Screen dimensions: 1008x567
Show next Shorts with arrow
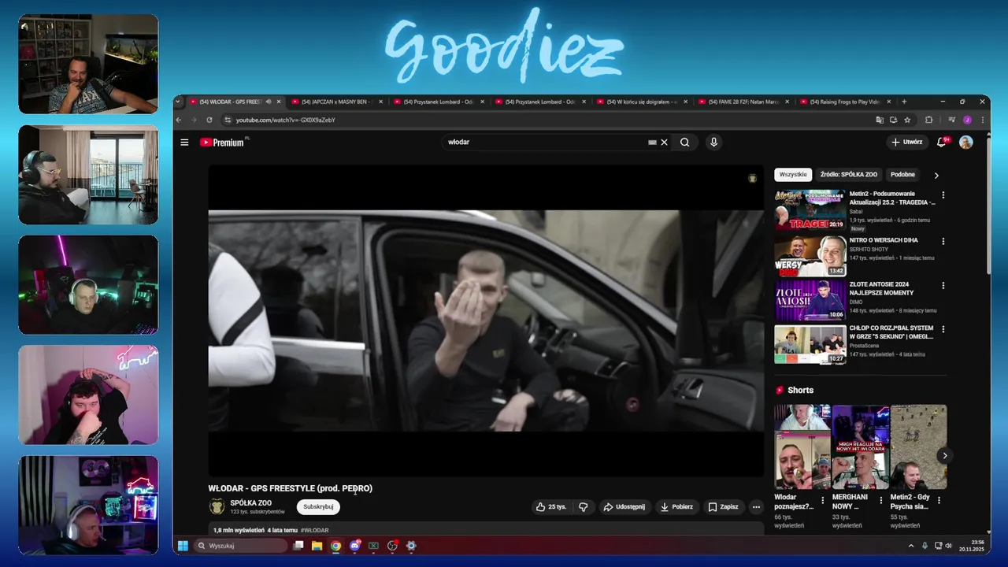[x=944, y=455]
